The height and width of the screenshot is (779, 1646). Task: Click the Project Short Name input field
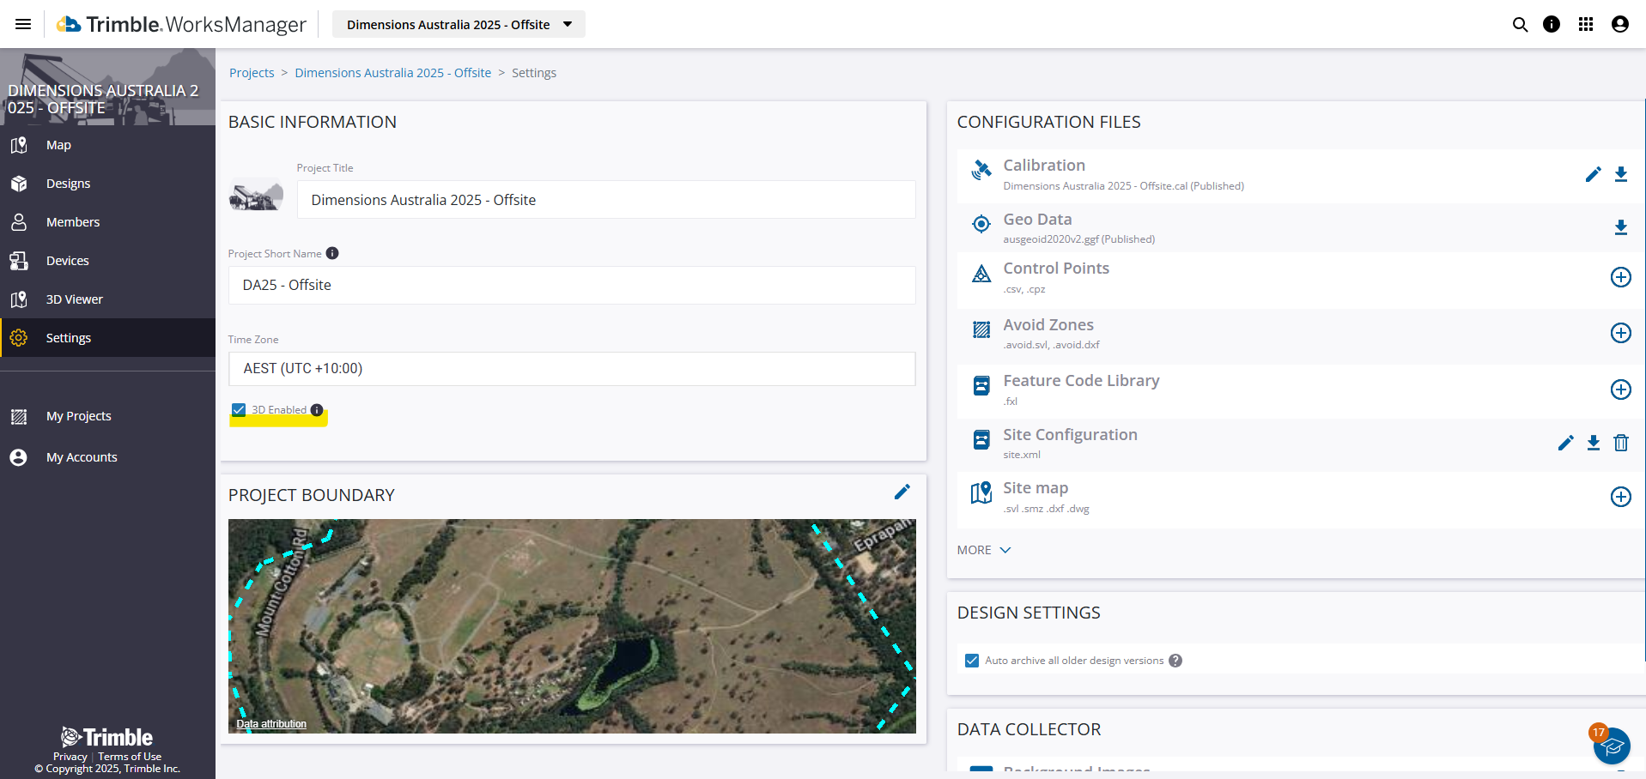click(x=571, y=285)
